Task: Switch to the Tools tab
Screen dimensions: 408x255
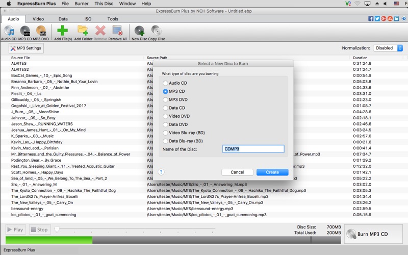Action: tap(113, 19)
